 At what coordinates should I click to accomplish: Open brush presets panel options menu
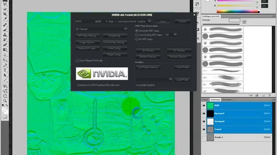tap(274, 16)
